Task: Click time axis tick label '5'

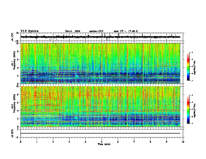Action: pyautogui.click(x=102, y=142)
